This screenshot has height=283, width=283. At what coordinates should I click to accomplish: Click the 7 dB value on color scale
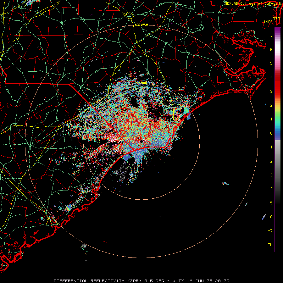pyautogui.click(x=271, y=35)
